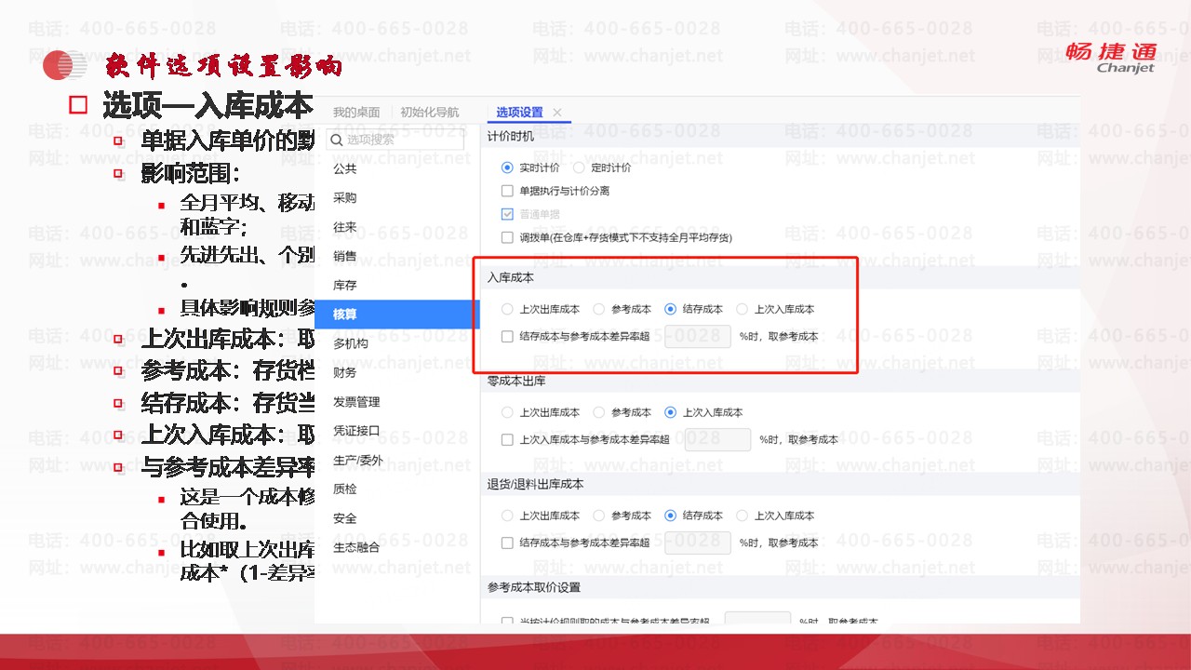1191x670 pixels.
Task: Enable the 上次入库成本与参考成本差异率超 checkbox
Action: pos(507,439)
